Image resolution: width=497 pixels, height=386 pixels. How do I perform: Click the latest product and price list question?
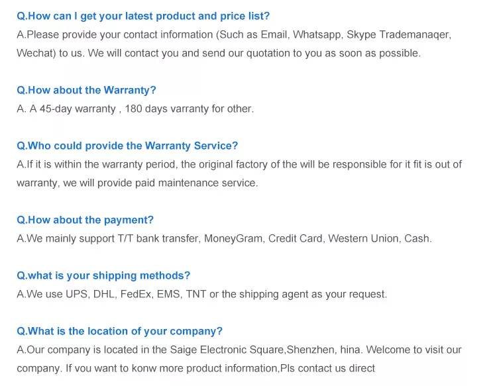click(x=143, y=16)
